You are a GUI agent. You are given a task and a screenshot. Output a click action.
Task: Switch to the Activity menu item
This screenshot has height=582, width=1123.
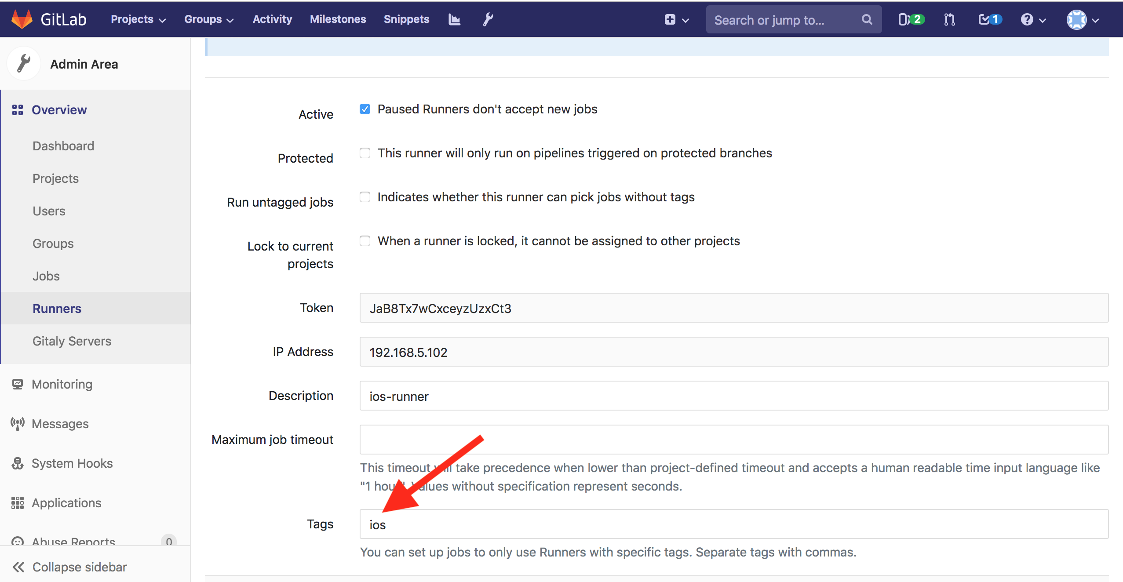[x=272, y=19]
